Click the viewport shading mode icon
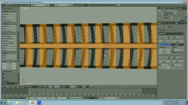The height and width of the screenshot is (105, 188). coord(42,87)
